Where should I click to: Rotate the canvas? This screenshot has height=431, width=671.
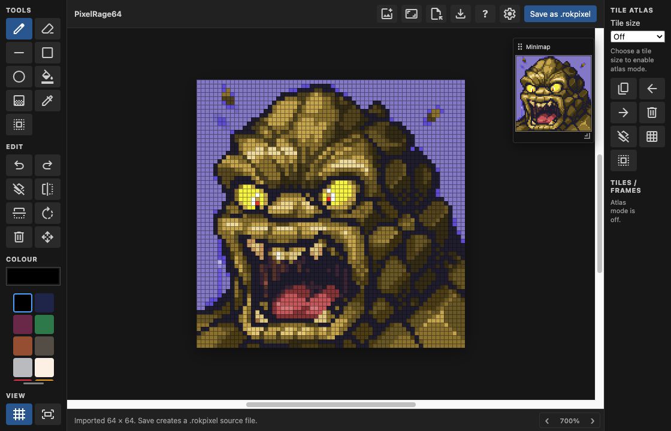coord(47,213)
